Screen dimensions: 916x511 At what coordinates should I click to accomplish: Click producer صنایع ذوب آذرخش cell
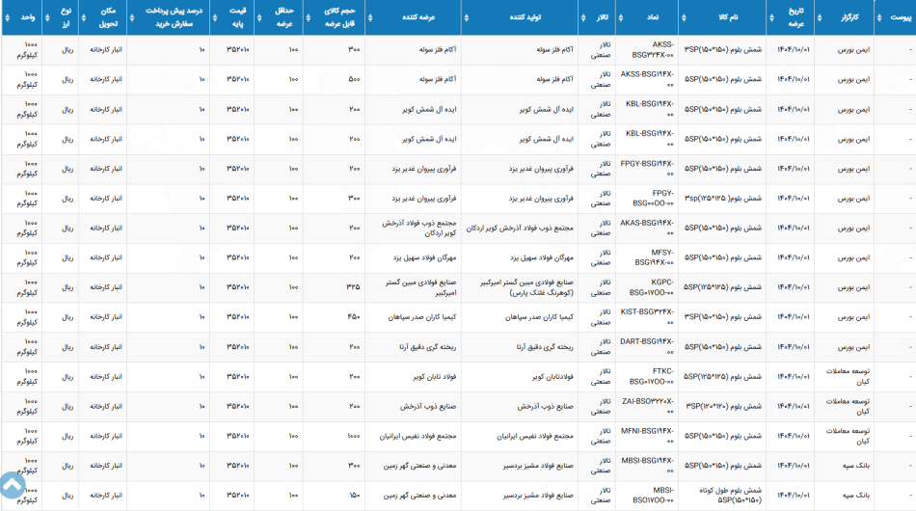(520, 407)
